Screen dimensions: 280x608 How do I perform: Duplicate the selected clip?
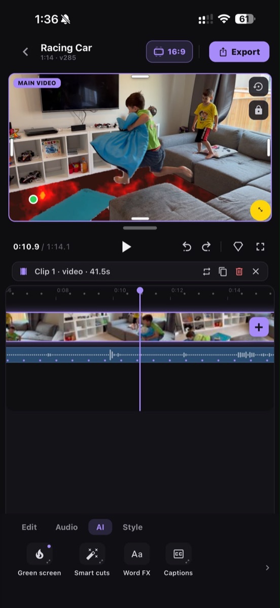point(223,271)
